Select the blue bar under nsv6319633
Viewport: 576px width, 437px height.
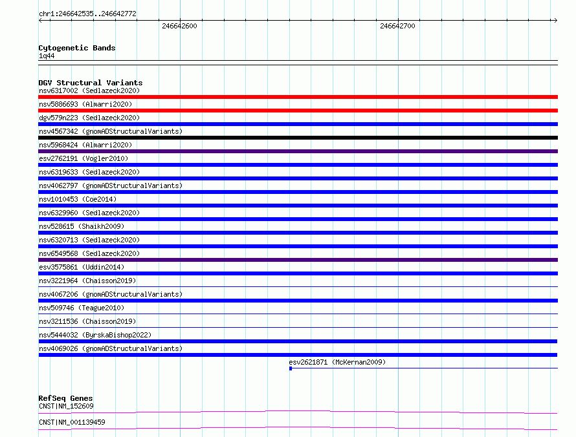pos(298,178)
